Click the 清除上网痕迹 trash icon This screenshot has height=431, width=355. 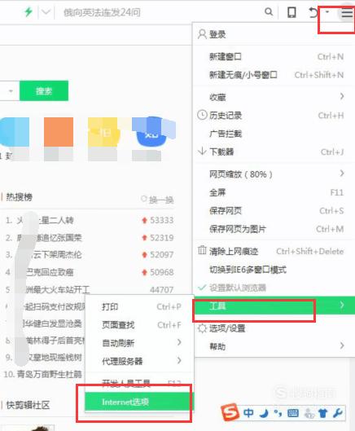click(202, 250)
